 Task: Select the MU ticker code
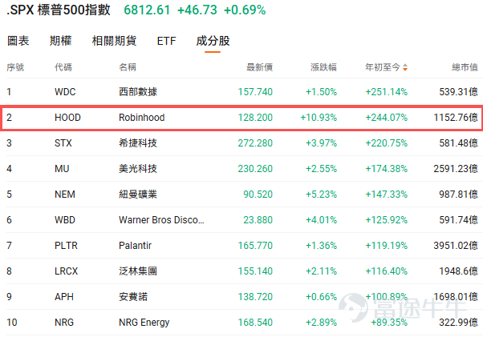[x=62, y=169]
